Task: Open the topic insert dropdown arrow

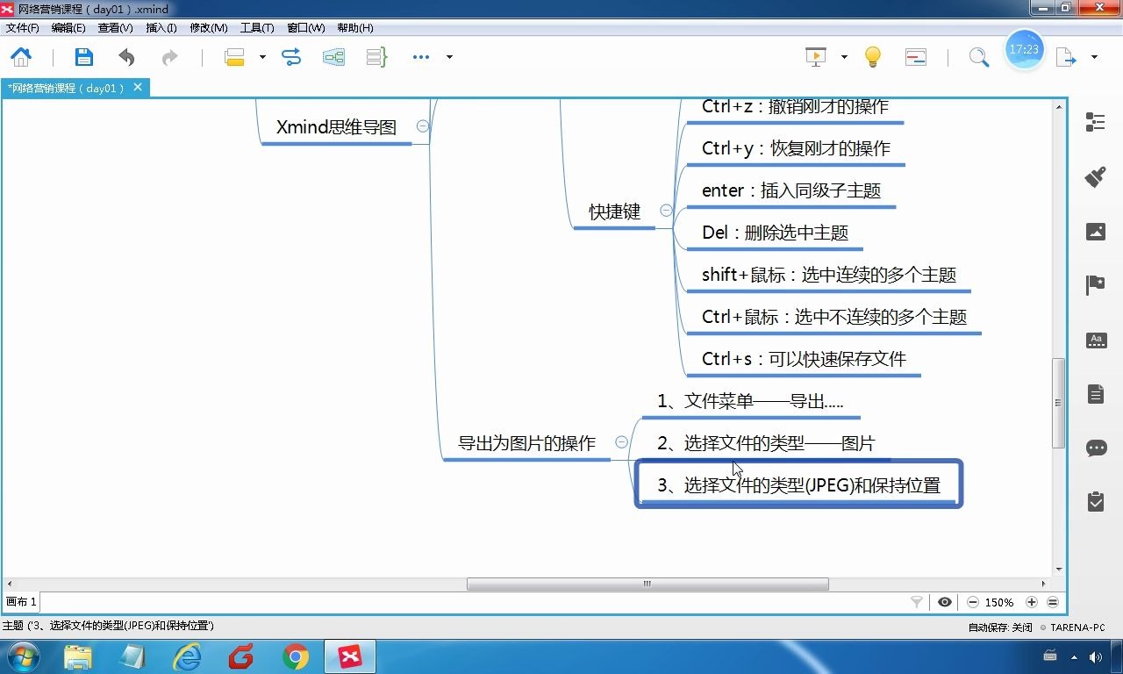Action: pos(262,57)
